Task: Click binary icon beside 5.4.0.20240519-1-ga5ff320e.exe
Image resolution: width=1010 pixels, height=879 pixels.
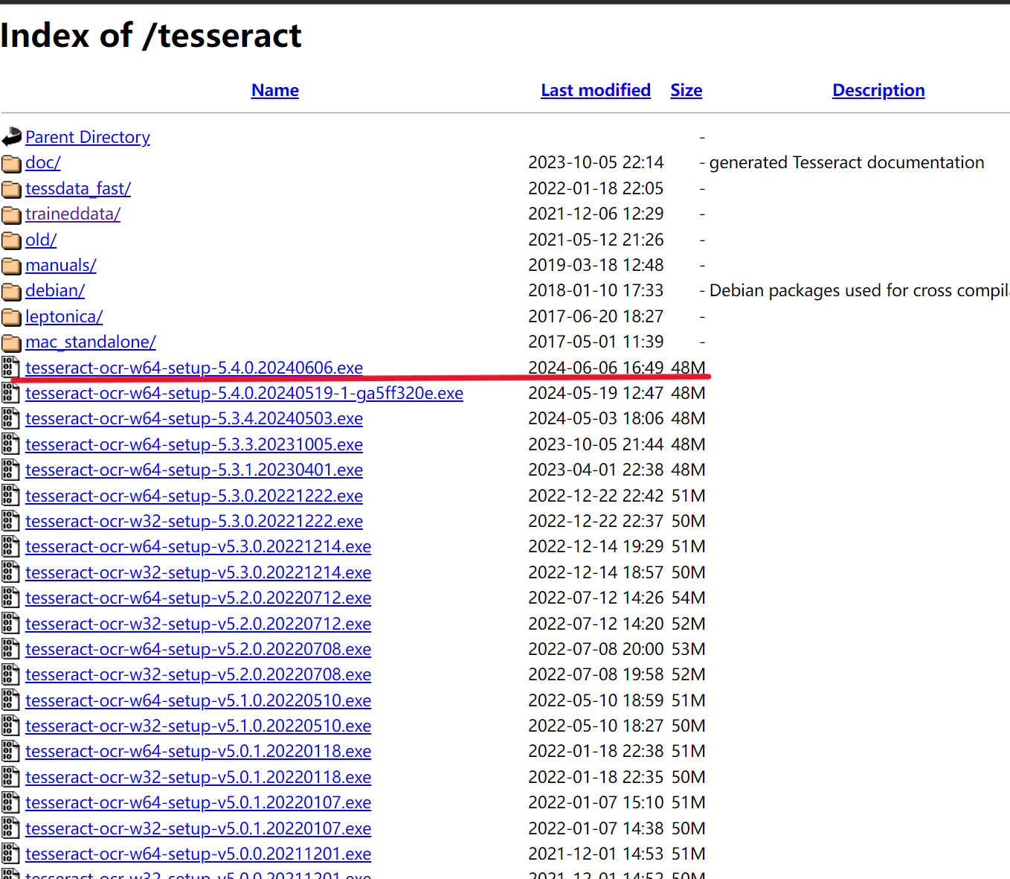Action: (x=10, y=393)
